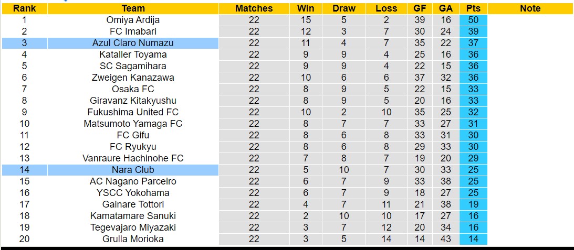Open the Omiya Ardija team link

[x=133, y=20]
